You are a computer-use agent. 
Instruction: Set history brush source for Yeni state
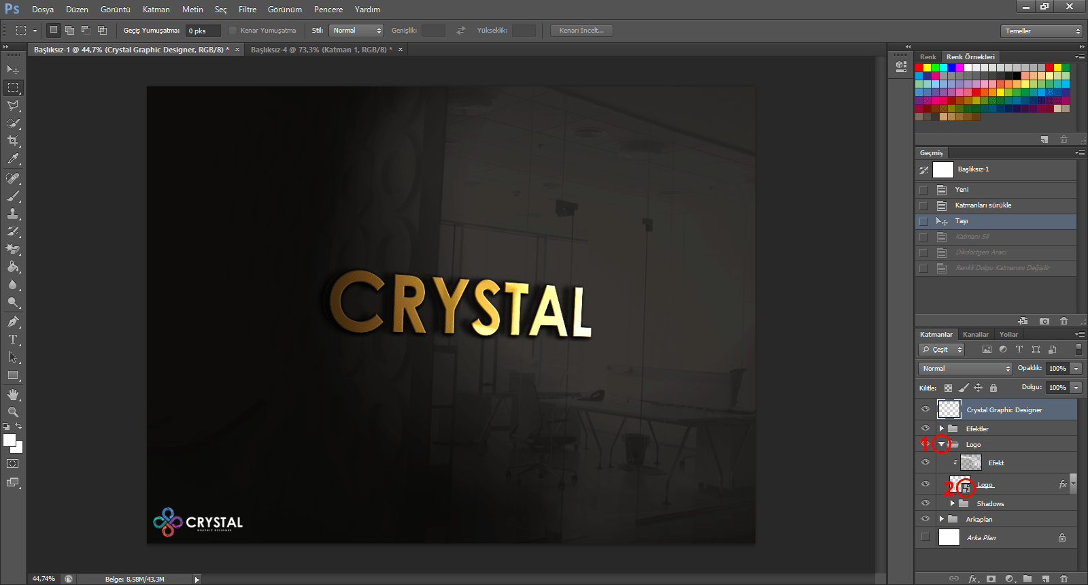click(x=923, y=190)
